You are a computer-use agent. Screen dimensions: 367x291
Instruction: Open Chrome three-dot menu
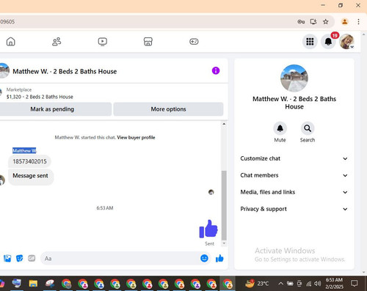[x=358, y=22]
